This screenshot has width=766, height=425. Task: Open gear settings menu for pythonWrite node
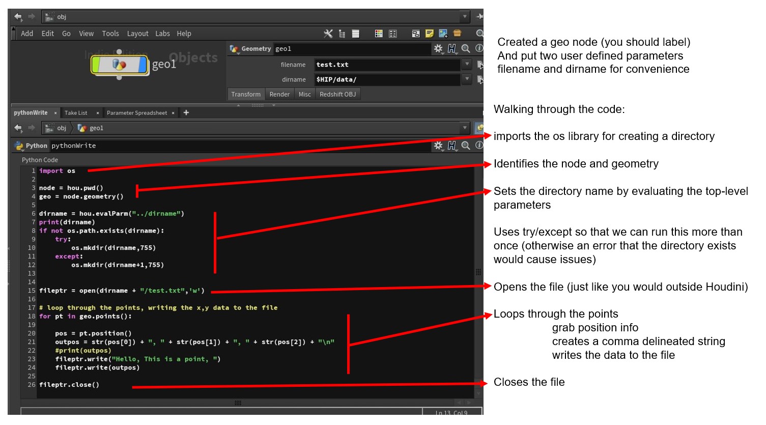point(438,146)
